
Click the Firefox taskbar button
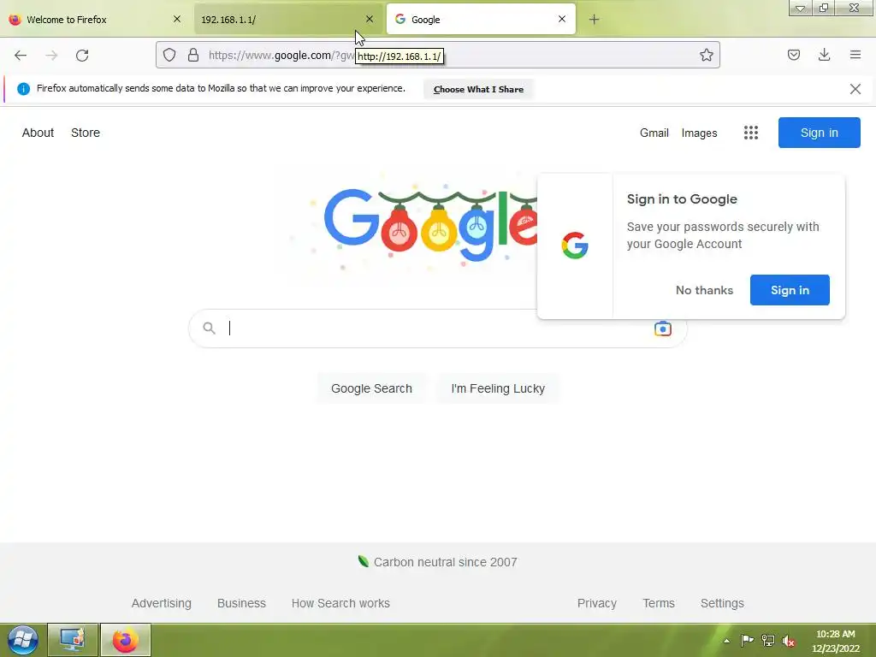(126, 640)
